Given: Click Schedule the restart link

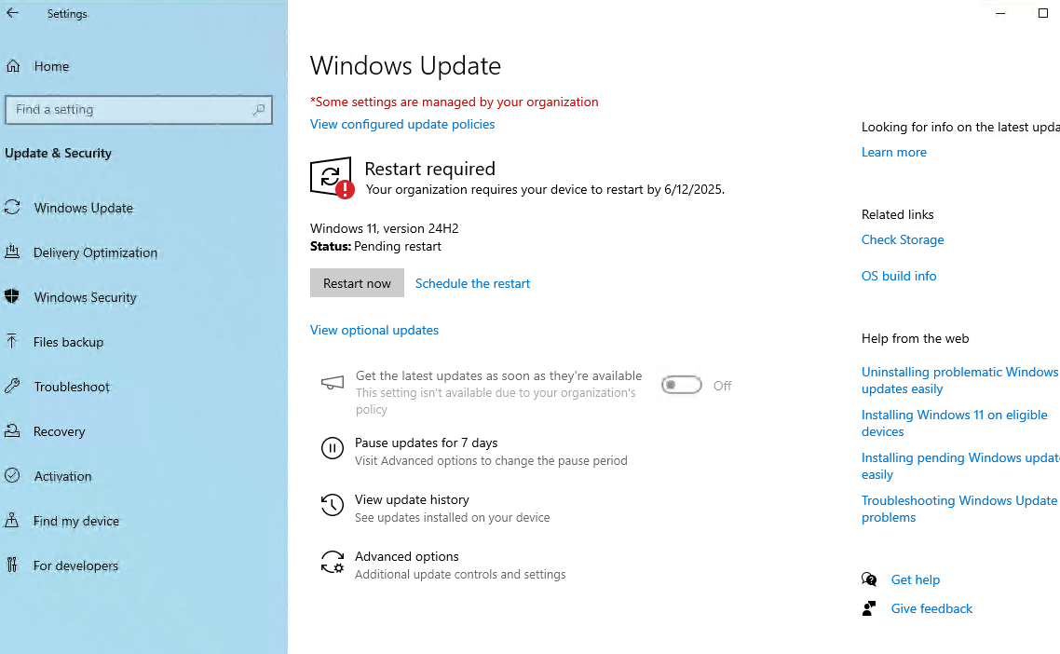Looking at the screenshot, I should [472, 283].
